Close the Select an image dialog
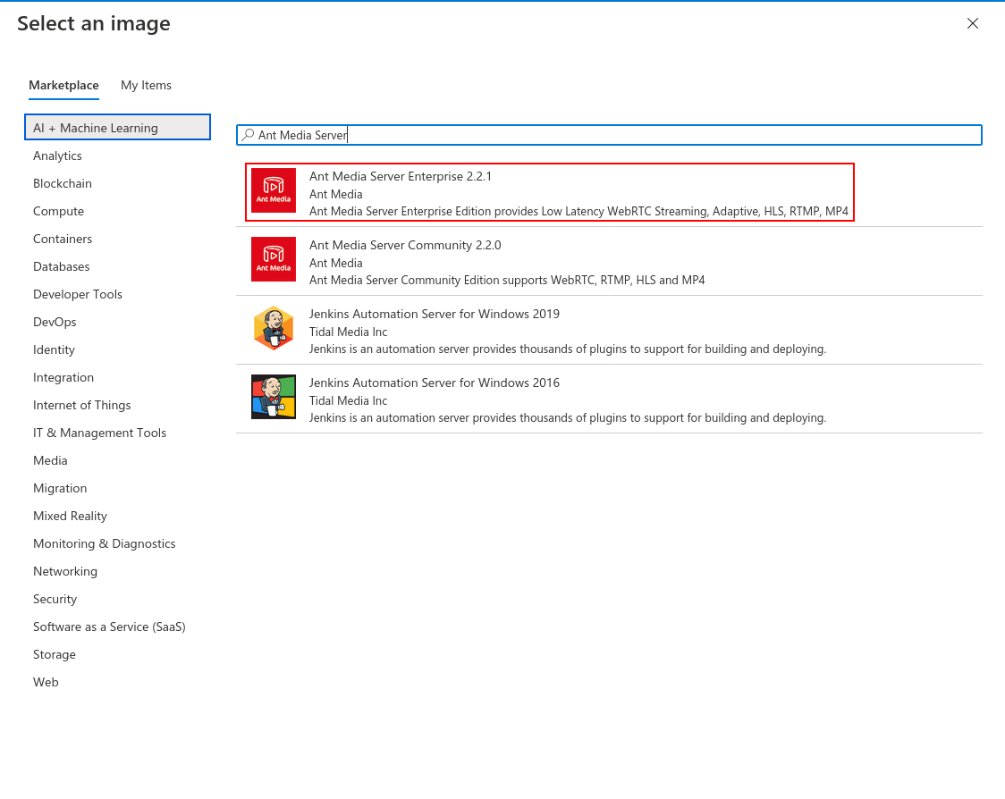1005x799 pixels. point(972,24)
